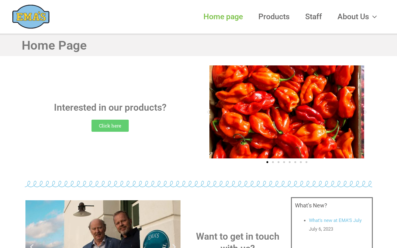Open the Home page menu item

tap(223, 17)
